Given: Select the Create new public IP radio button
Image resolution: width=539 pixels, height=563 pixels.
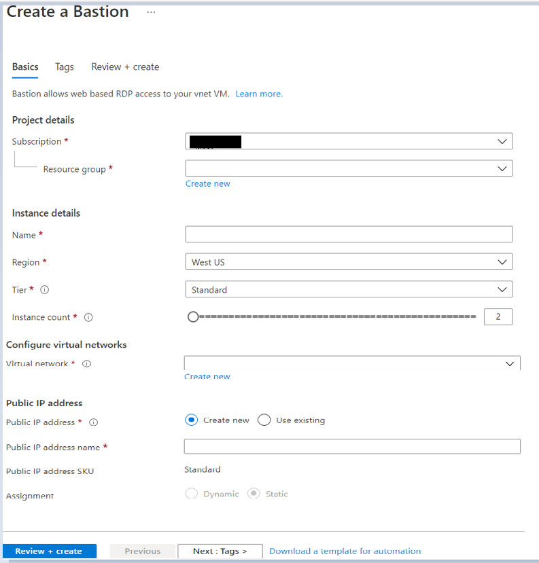Looking at the screenshot, I should (191, 420).
